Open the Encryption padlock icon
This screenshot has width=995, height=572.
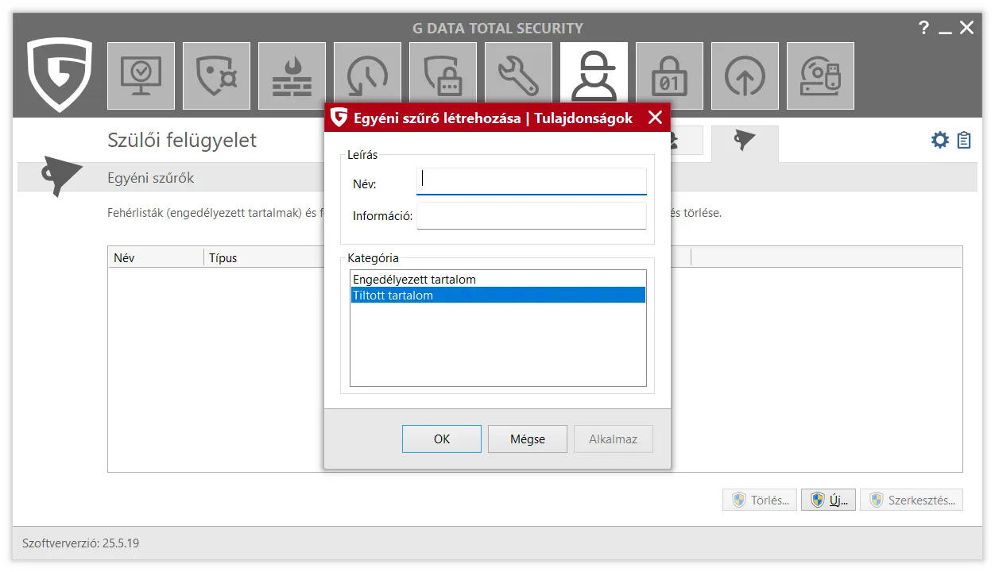[669, 76]
